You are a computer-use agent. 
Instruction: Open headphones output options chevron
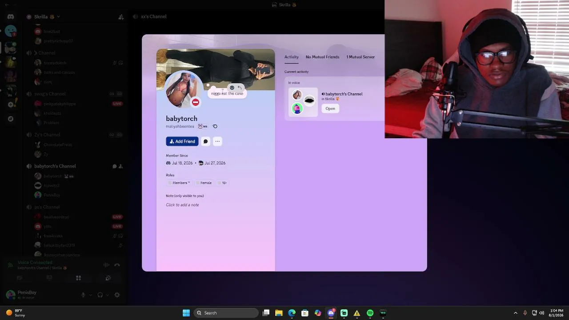(x=107, y=295)
